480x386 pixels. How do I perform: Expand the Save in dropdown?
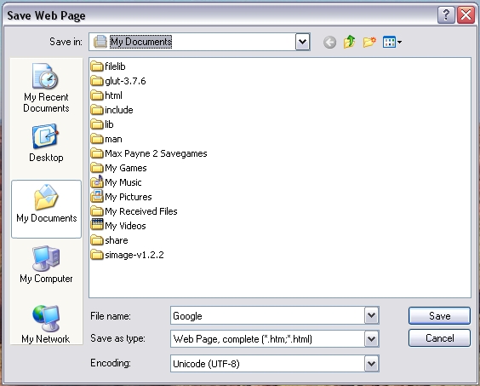point(302,42)
